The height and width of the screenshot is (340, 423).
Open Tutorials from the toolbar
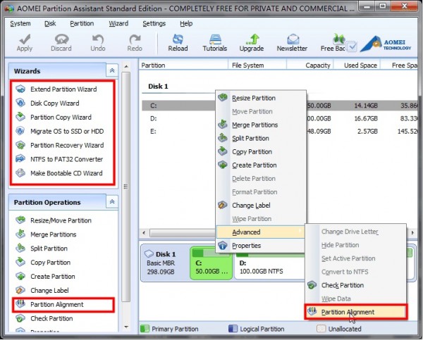pyautogui.click(x=214, y=42)
